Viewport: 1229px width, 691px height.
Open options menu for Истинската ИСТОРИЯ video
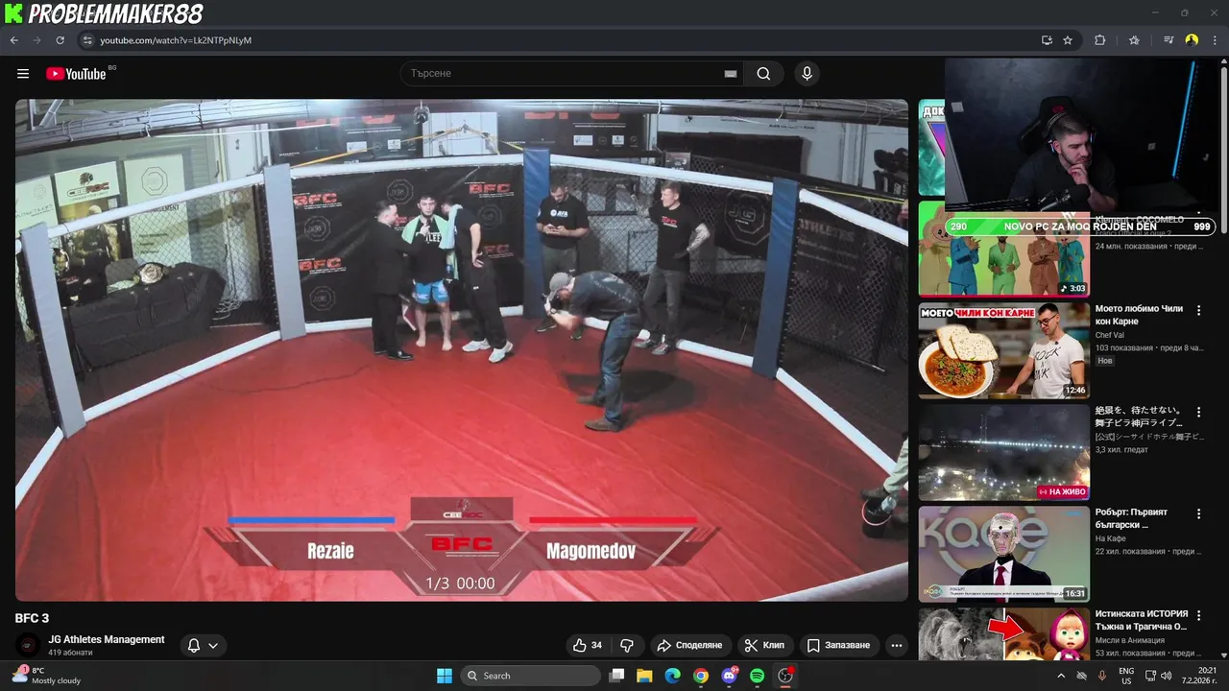1198,615
